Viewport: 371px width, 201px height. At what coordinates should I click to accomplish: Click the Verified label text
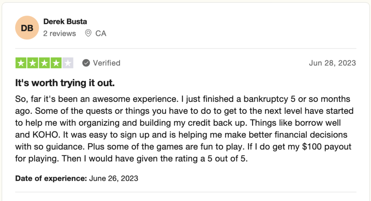[x=107, y=63]
